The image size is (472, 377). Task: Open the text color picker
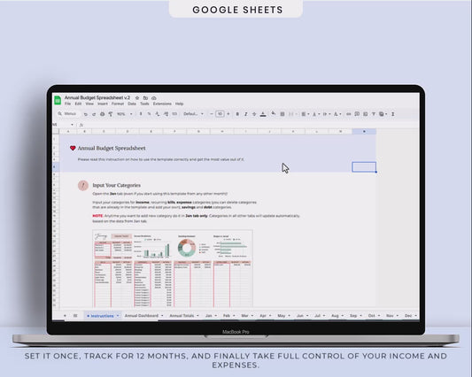pos(263,114)
